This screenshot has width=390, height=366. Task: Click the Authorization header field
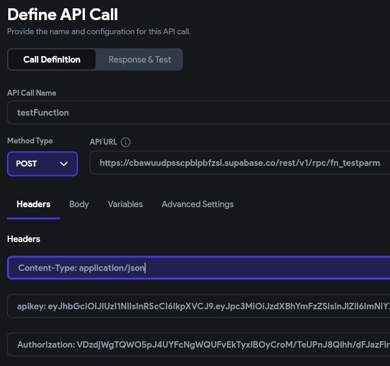[198, 345]
